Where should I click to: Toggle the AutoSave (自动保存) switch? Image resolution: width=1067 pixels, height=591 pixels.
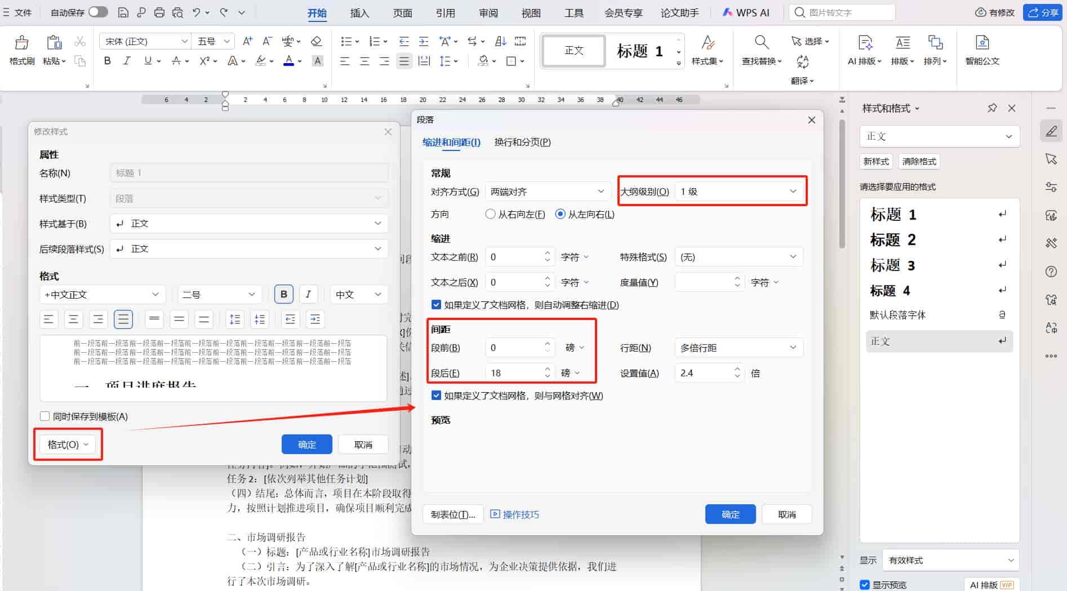[x=98, y=12]
